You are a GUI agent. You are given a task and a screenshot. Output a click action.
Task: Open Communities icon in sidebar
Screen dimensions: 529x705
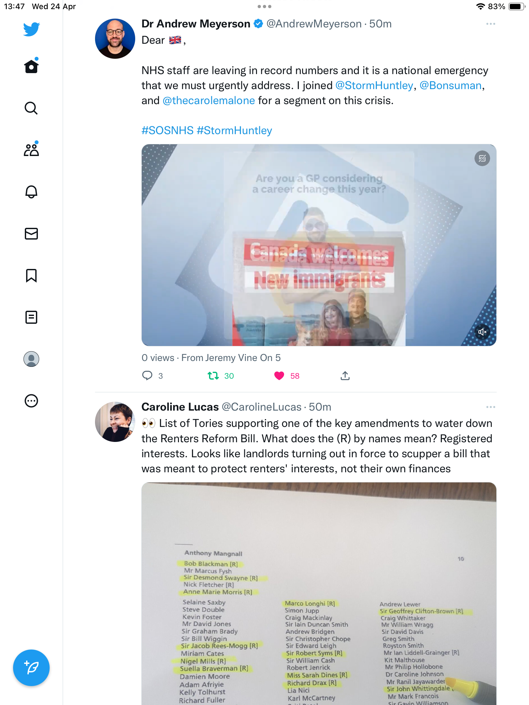coord(31,149)
